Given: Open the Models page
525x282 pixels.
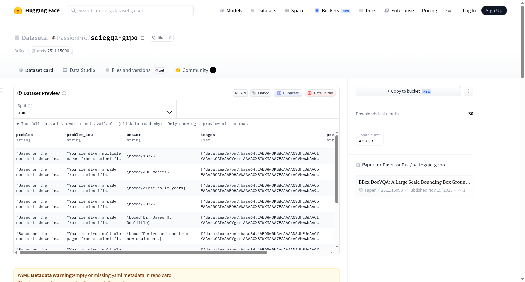Looking at the screenshot, I should click(x=231, y=10).
